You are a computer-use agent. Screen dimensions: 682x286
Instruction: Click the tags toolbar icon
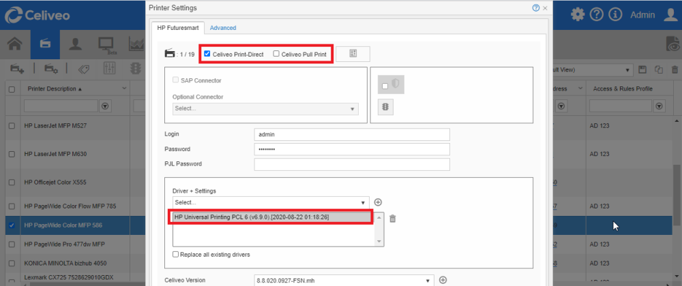pyautogui.click(x=84, y=69)
